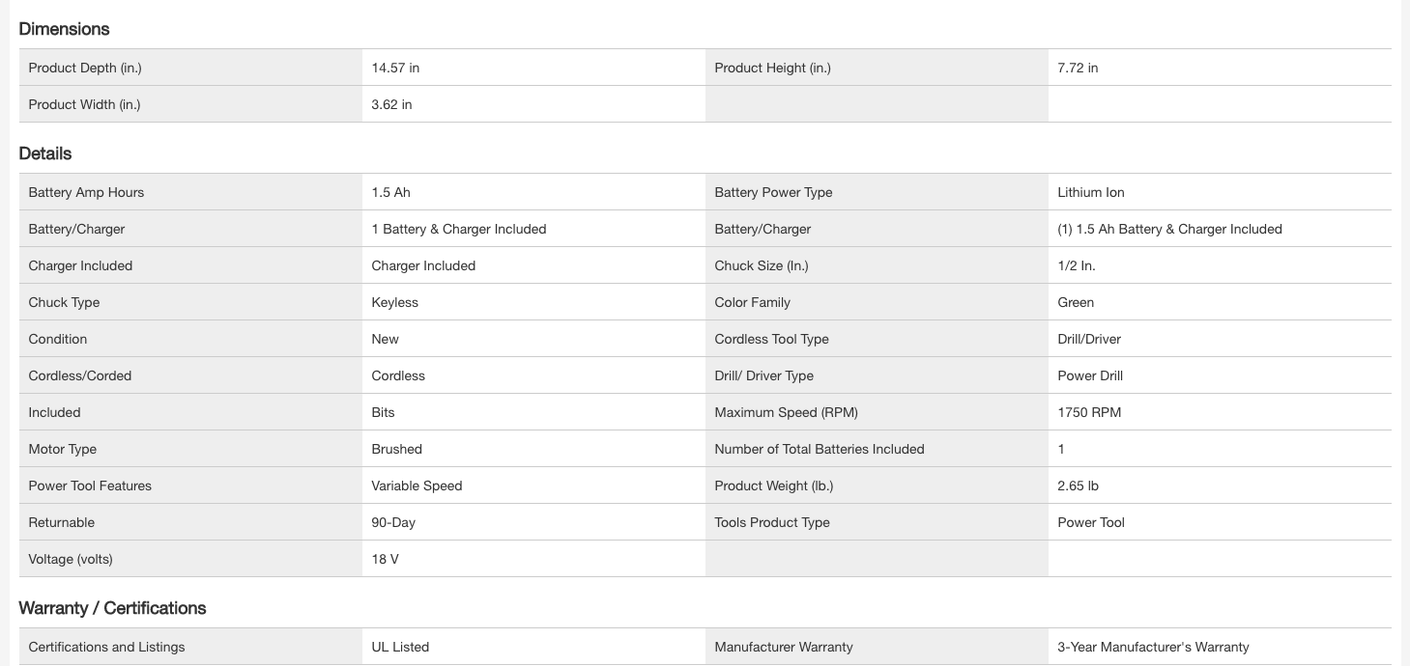Select the Battery Amp Hours label

pos(86,192)
